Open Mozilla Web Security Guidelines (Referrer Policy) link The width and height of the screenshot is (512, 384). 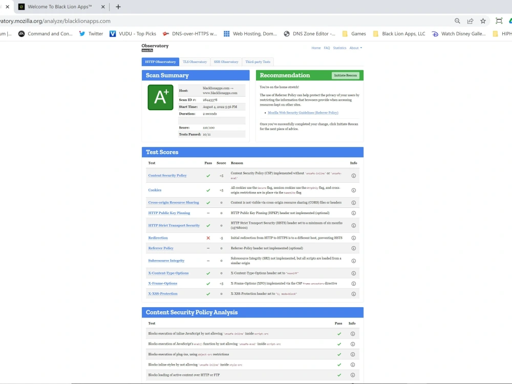(303, 113)
